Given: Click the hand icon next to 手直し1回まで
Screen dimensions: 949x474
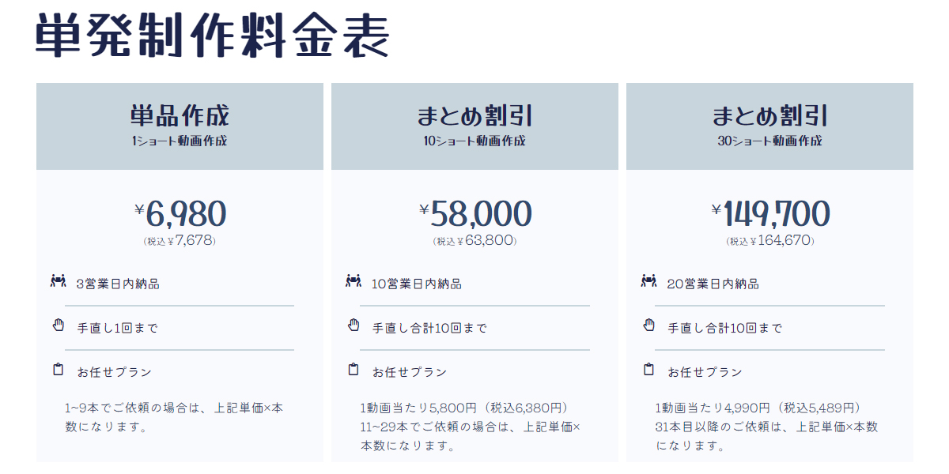Looking at the screenshot, I should point(58,325).
